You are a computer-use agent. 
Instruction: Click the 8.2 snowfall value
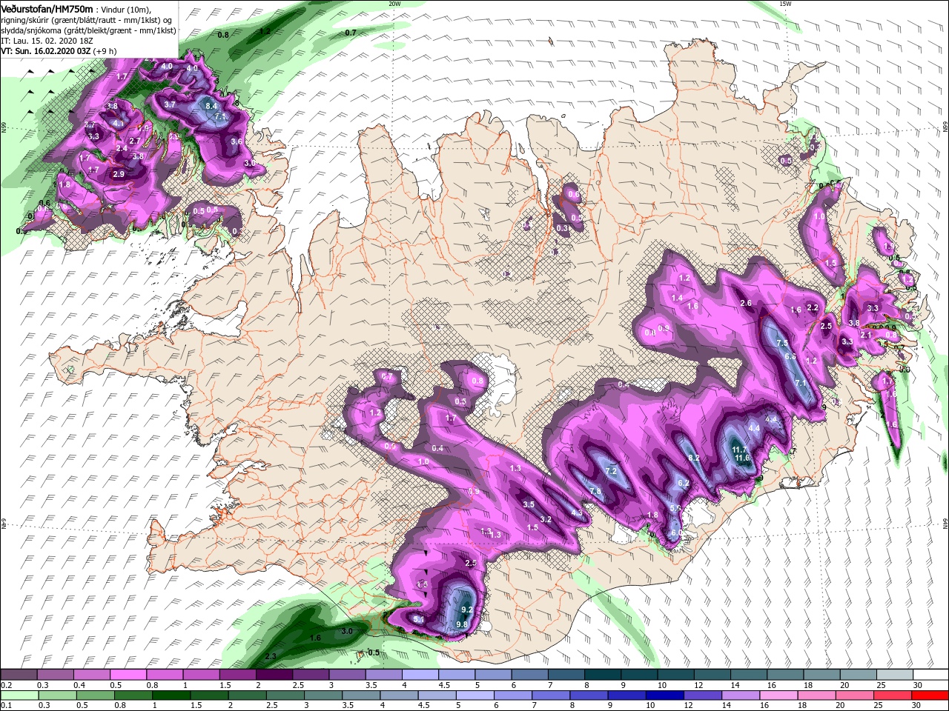(x=695, y=458)
